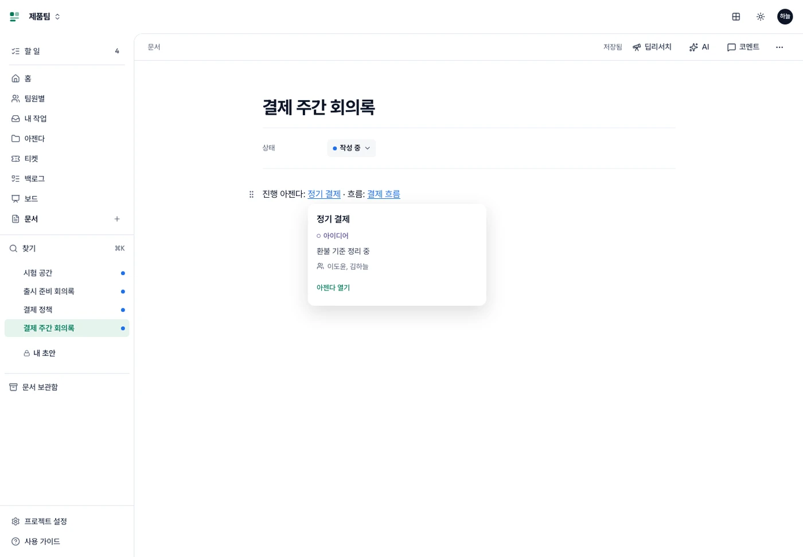Click the 아이디어 status in popup
803x557 pixels.
coord(333,236)
